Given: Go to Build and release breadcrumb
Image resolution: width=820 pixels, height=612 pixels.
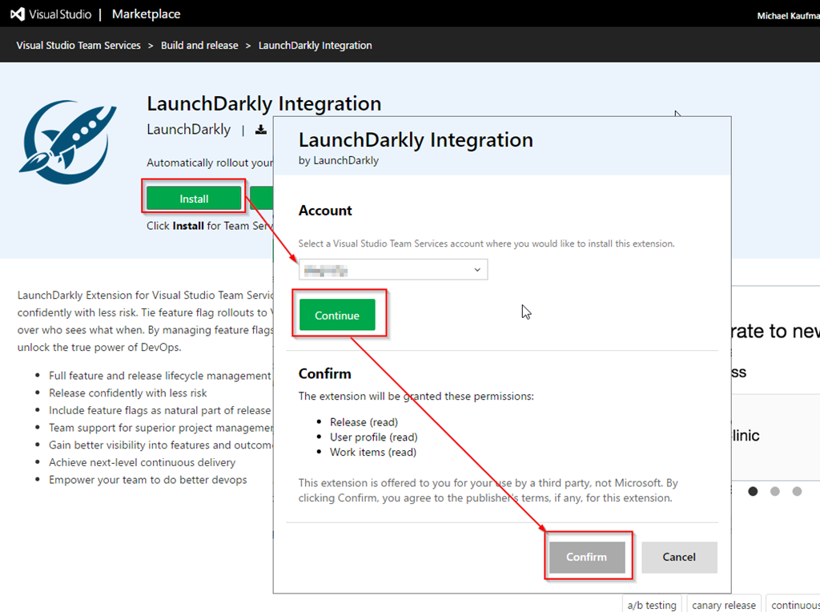Looking at the screenshot, I should 199,46.
